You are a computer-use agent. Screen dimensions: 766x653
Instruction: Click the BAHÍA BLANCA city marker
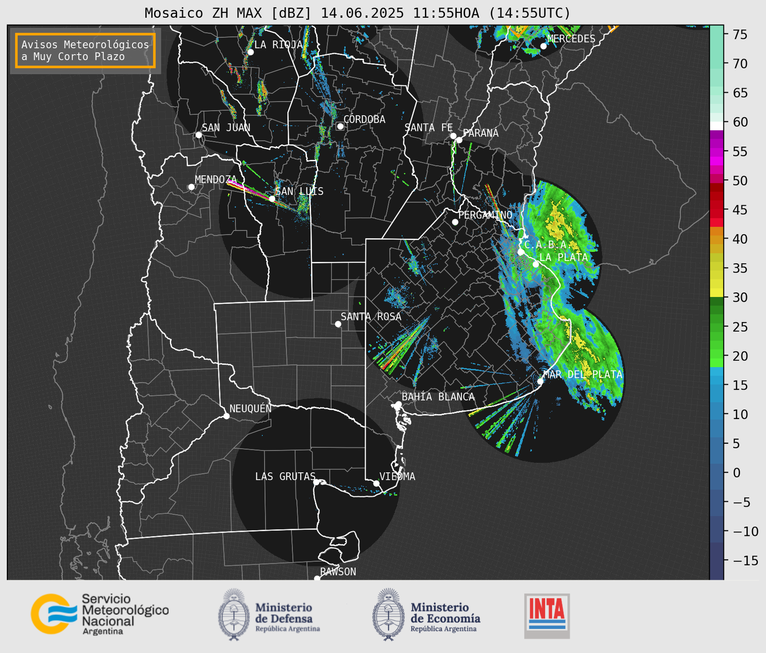pos(398,404)
